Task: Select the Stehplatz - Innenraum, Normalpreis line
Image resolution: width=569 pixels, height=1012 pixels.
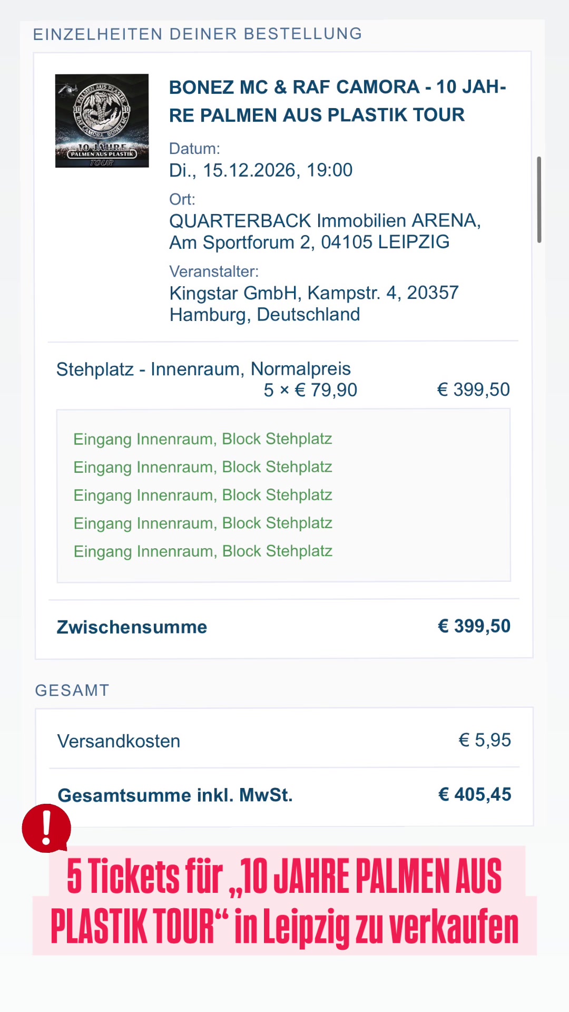Action: [x=203, y=369]
